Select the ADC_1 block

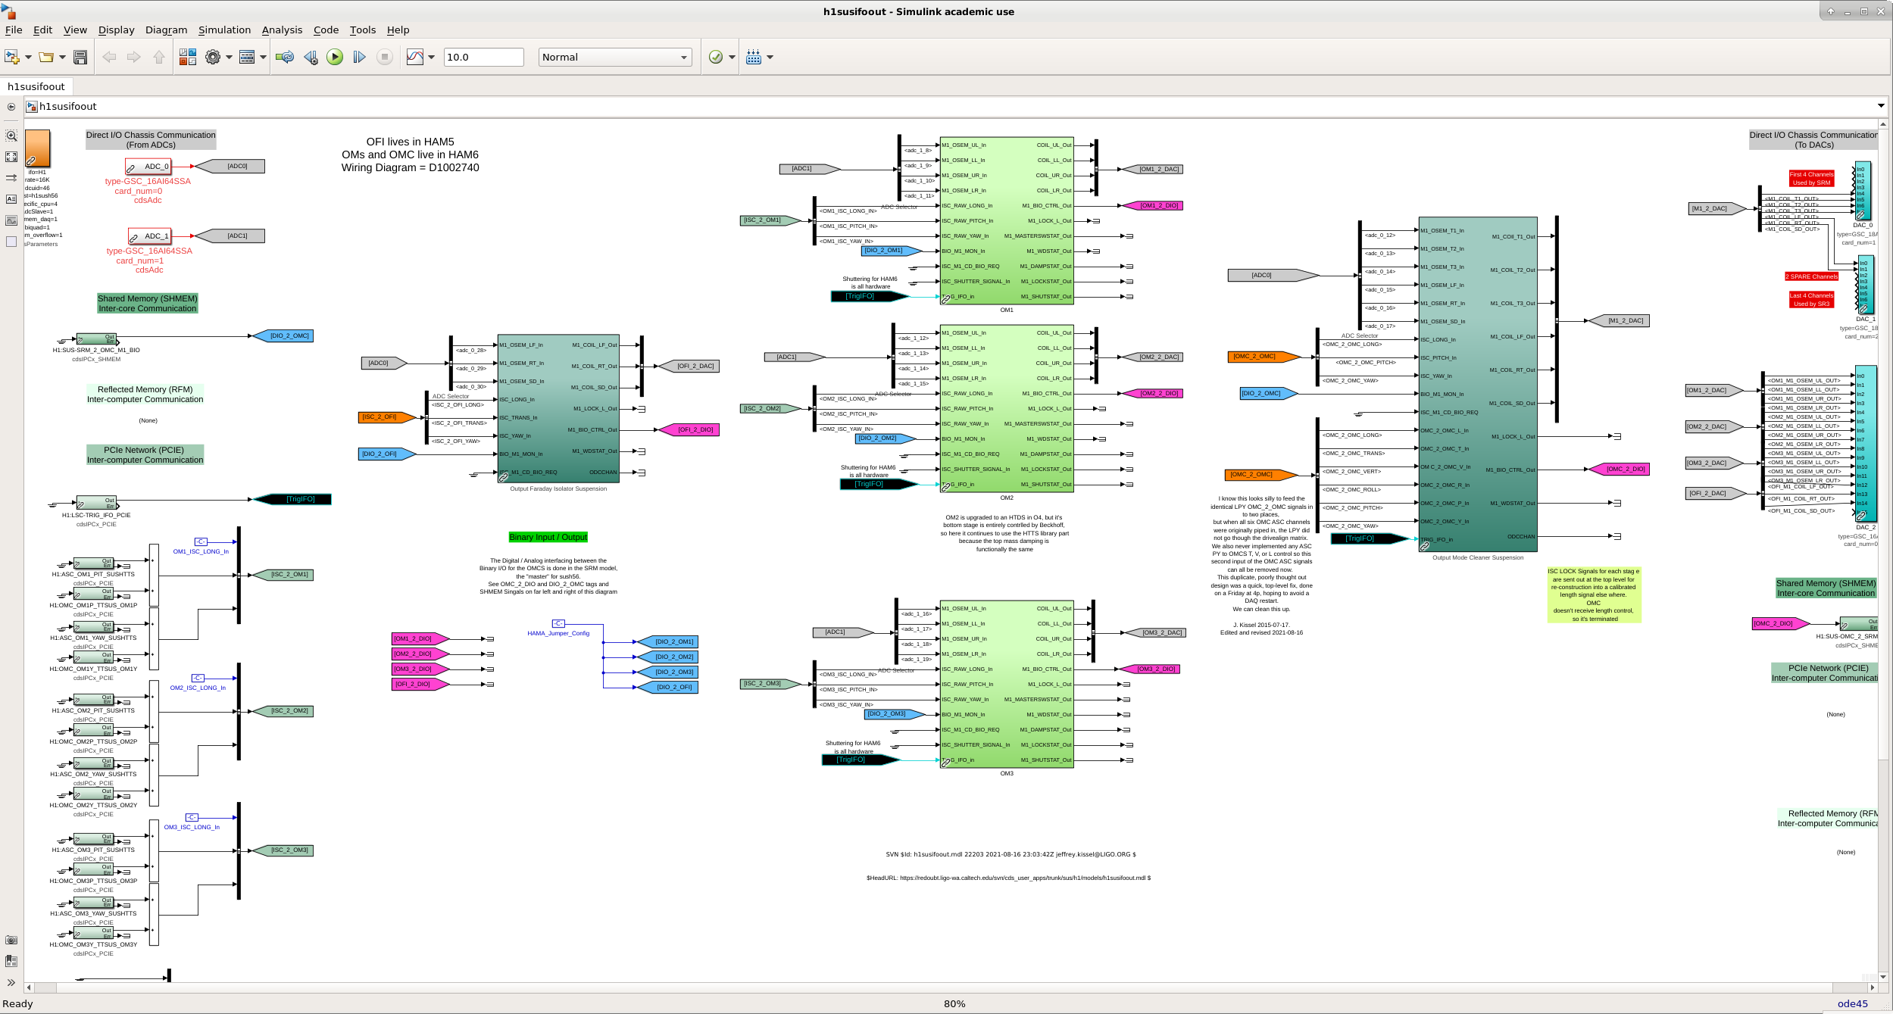(150, 236)
